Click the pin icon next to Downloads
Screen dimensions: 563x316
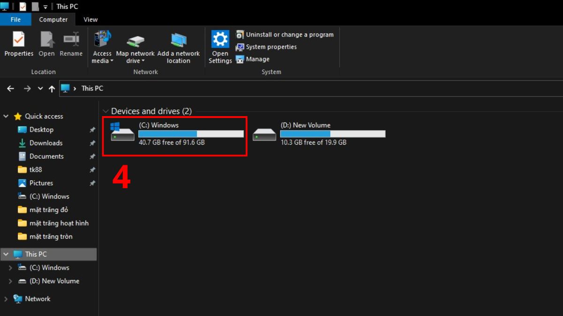(92, 143)
